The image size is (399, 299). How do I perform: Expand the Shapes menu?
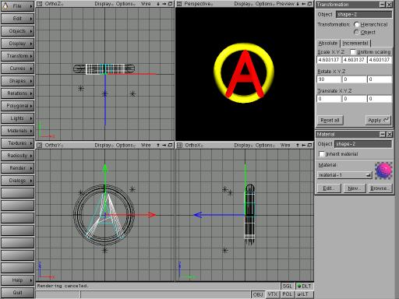[18, 81]
